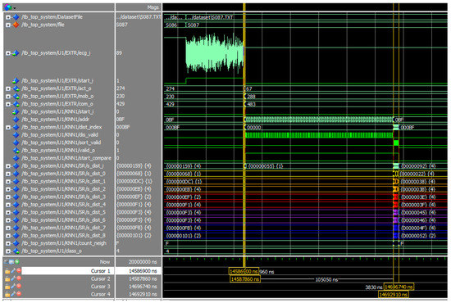Remove Cursor 1 with its red minus icon

pyautogui.click(x=19, y=270)
